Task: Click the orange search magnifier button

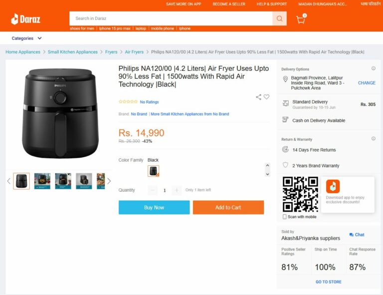Action: click(279, 18)
